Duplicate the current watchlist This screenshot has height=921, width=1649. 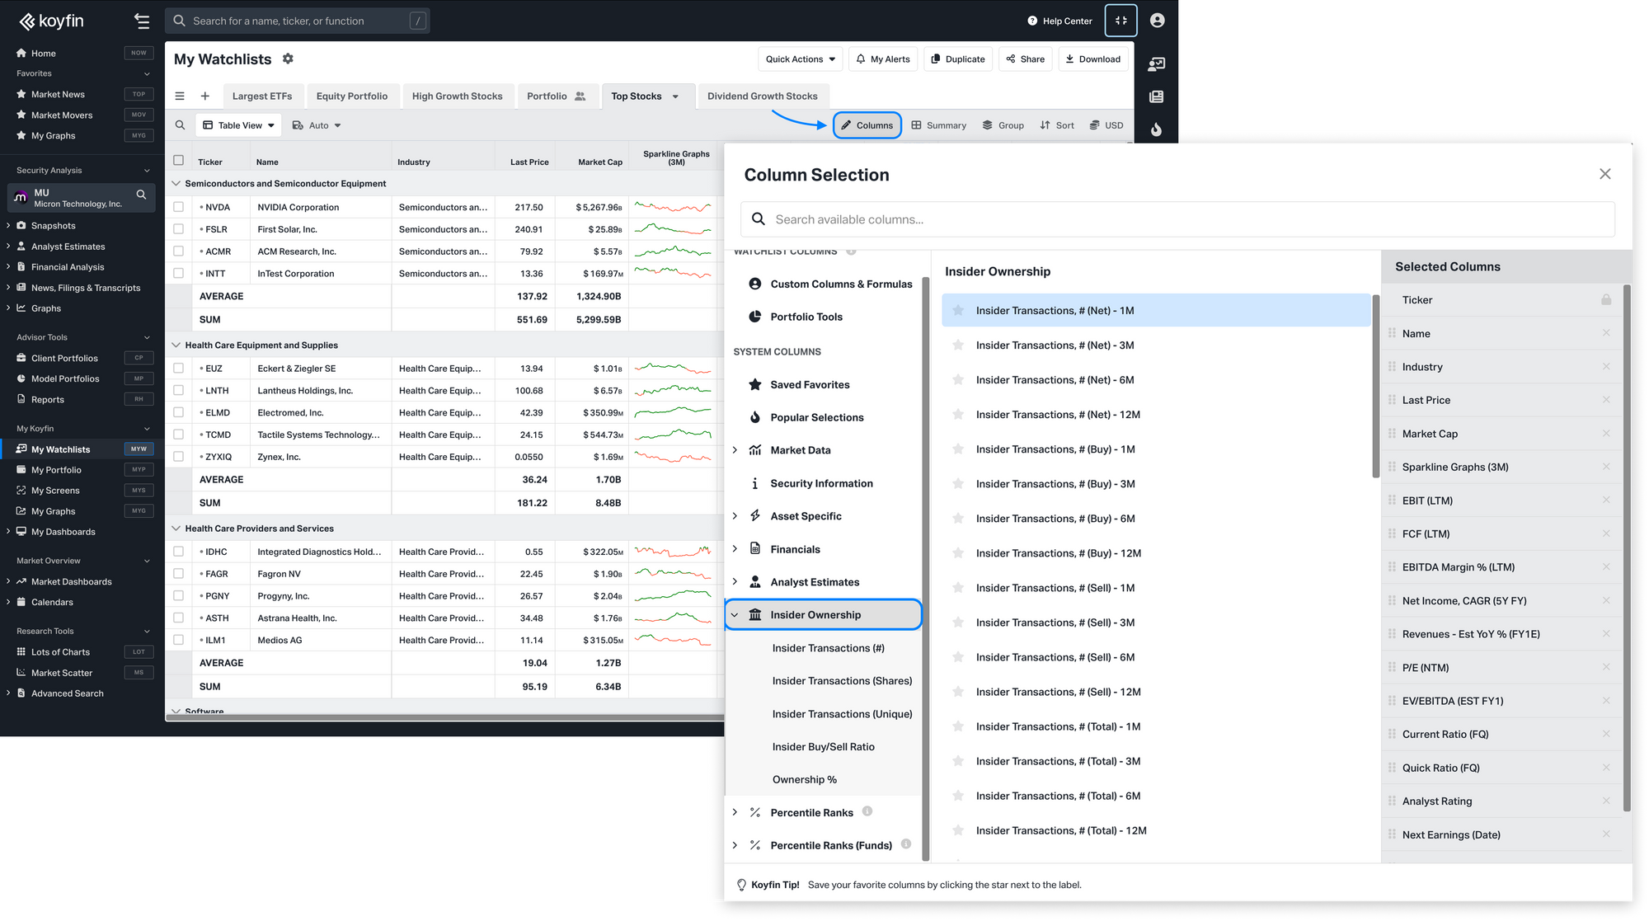tap(958, 59)
